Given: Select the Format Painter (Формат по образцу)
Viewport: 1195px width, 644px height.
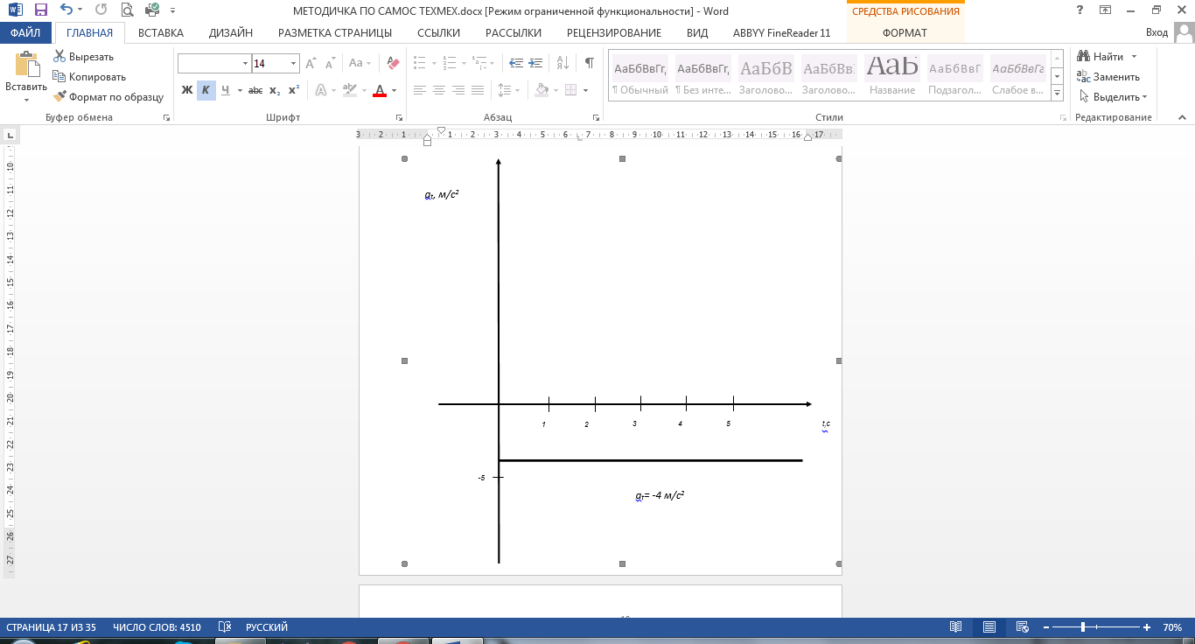Looking at the screenshot, I should coord(108,97).
